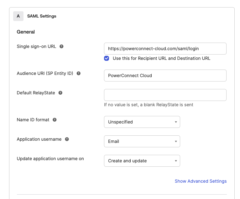
Task: Click the Single sign-on URL input field
Action: 165,49
